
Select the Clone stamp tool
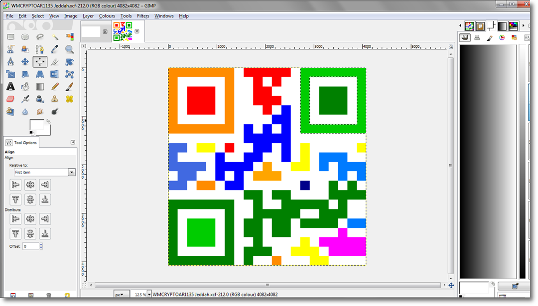pyautogui.click(x=55, y=99)
